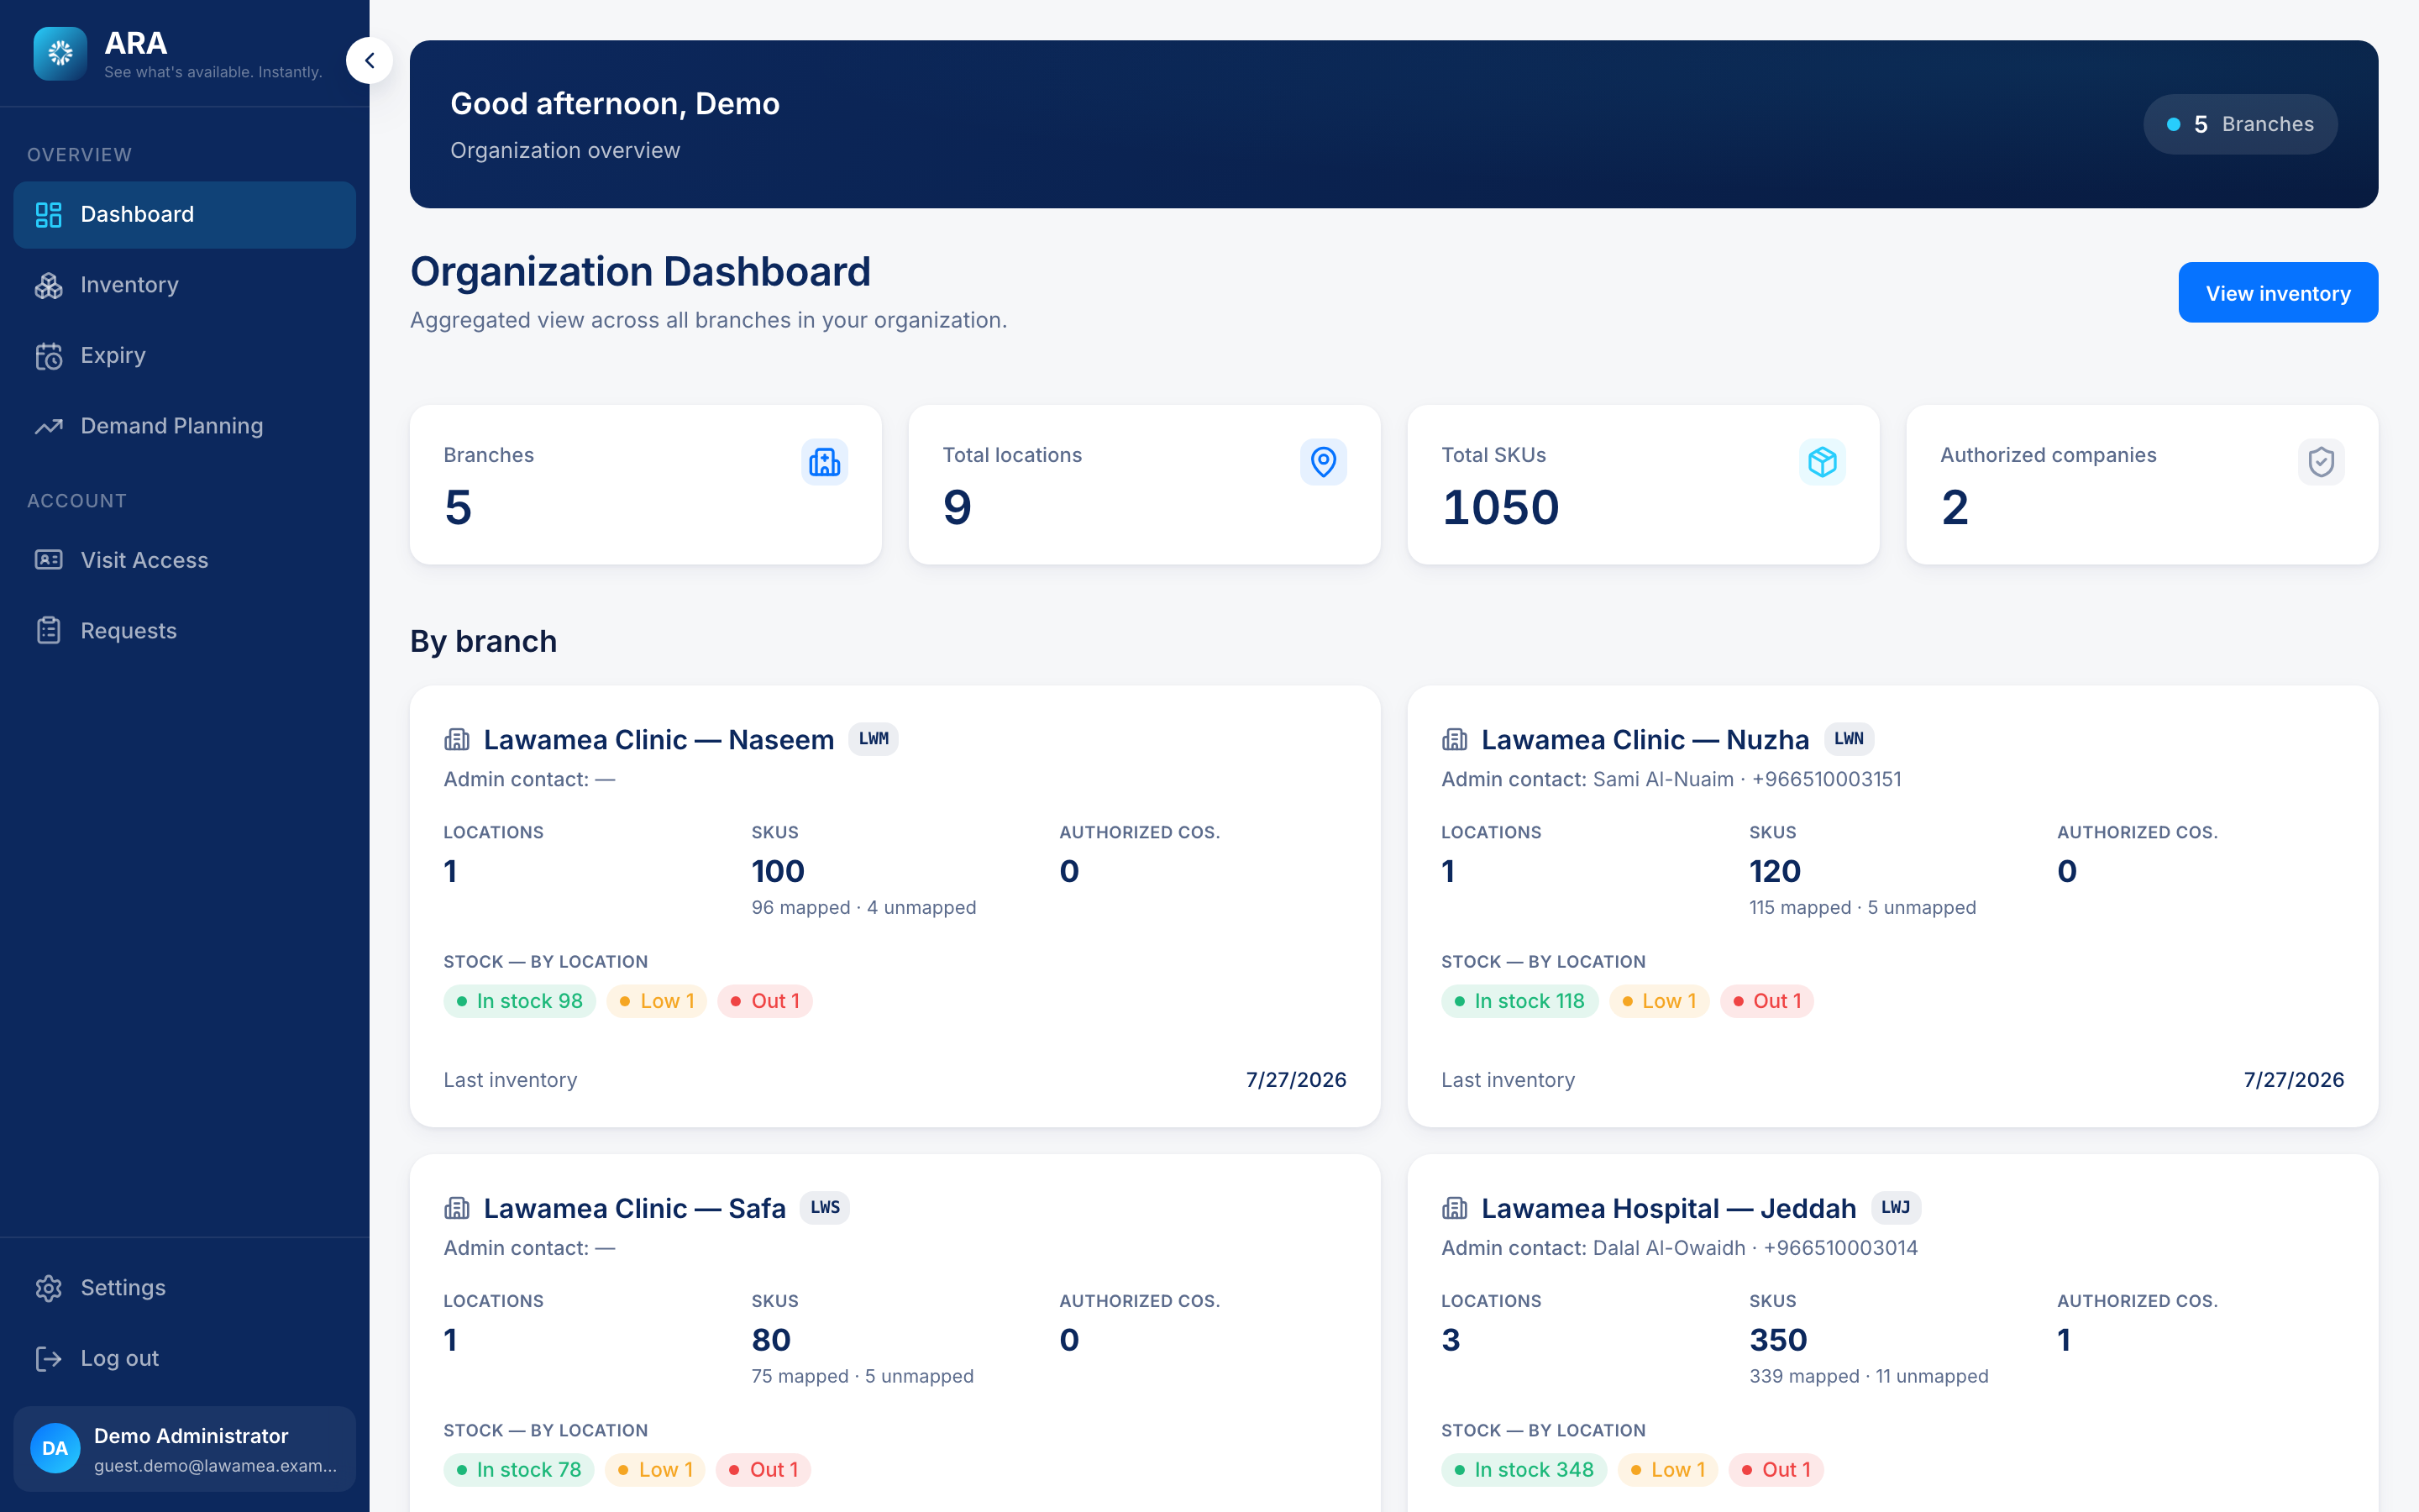Click the LWS branch code tag
The height and width of the screenshot is (1512, 2419).
[x=825, y=1207]
